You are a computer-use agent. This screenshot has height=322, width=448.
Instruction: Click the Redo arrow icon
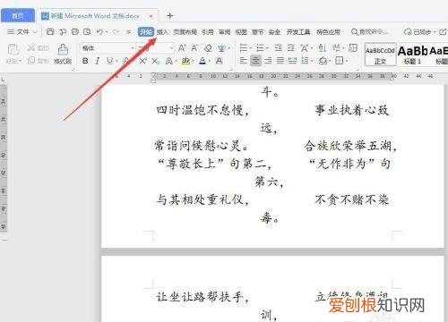[x=116, y=31]
